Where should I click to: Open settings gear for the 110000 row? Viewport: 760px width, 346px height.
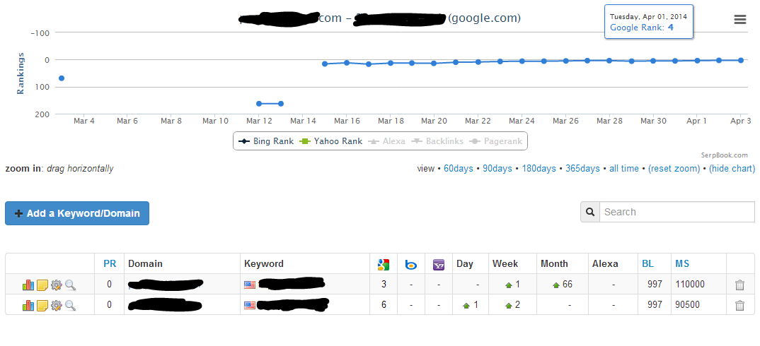pos(57,285)
